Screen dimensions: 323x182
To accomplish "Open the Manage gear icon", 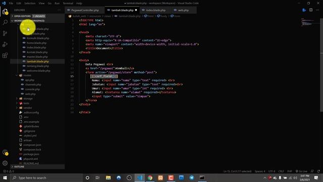I will click(x=5, y=163).
